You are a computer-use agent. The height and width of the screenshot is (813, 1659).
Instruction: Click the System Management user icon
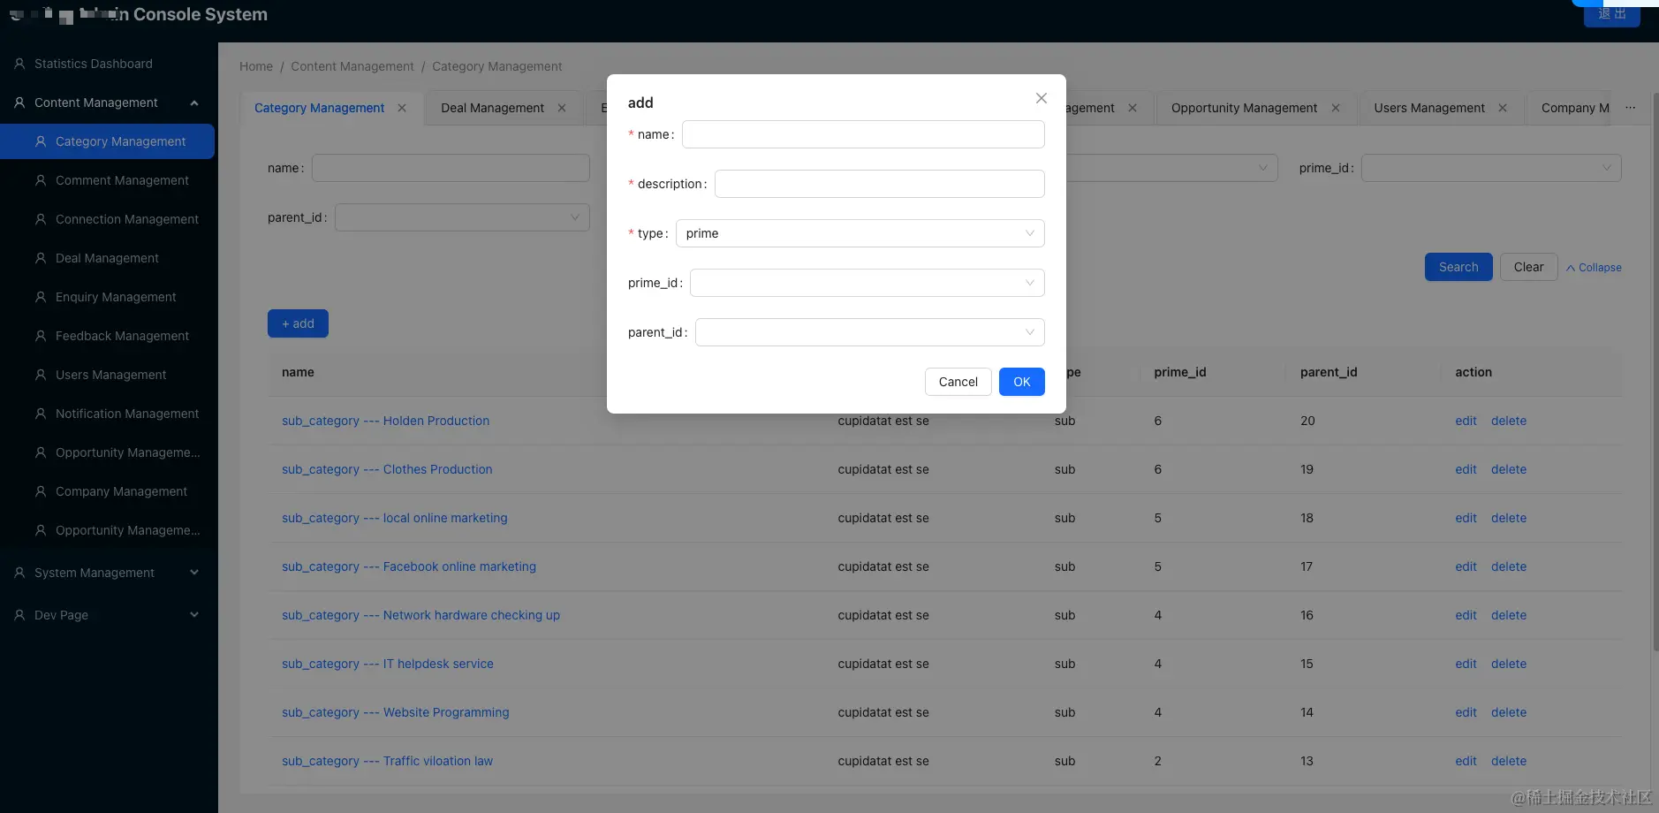19,573
